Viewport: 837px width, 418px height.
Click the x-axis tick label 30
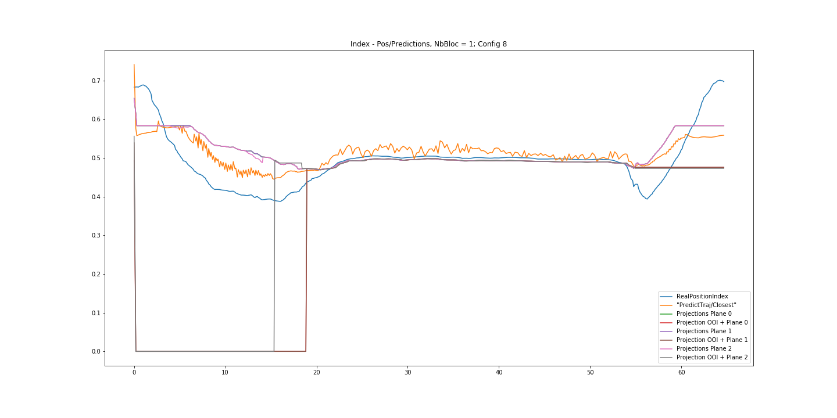407,372
